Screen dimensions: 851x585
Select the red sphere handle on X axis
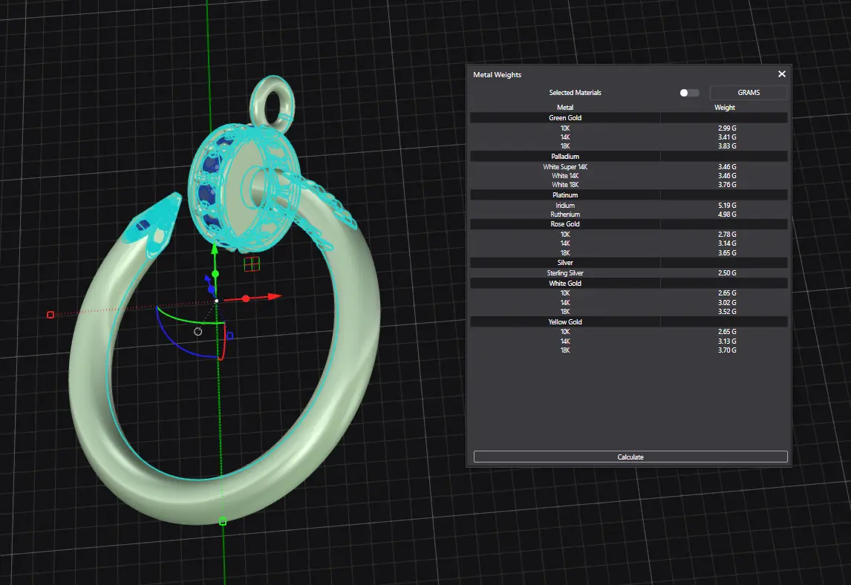point(246,298)
